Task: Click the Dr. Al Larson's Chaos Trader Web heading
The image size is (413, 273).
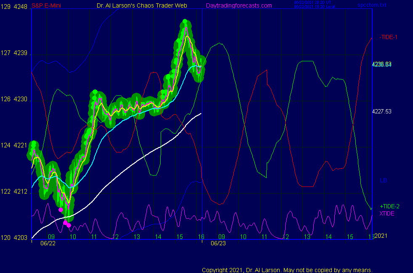Action: 142,5
